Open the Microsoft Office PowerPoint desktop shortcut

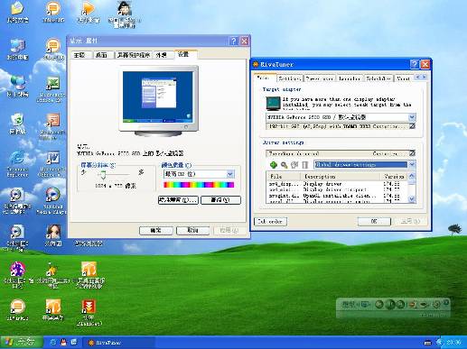(51, 126)
